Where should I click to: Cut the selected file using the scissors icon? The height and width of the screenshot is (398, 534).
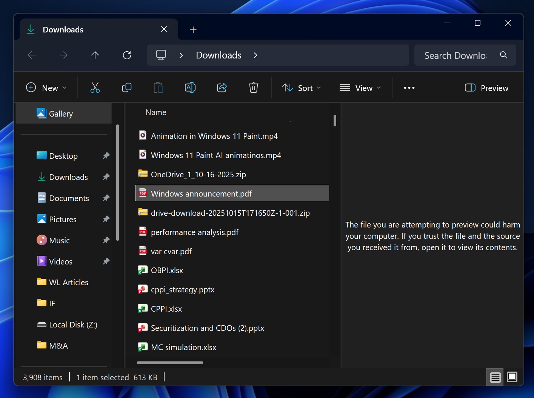95,88
